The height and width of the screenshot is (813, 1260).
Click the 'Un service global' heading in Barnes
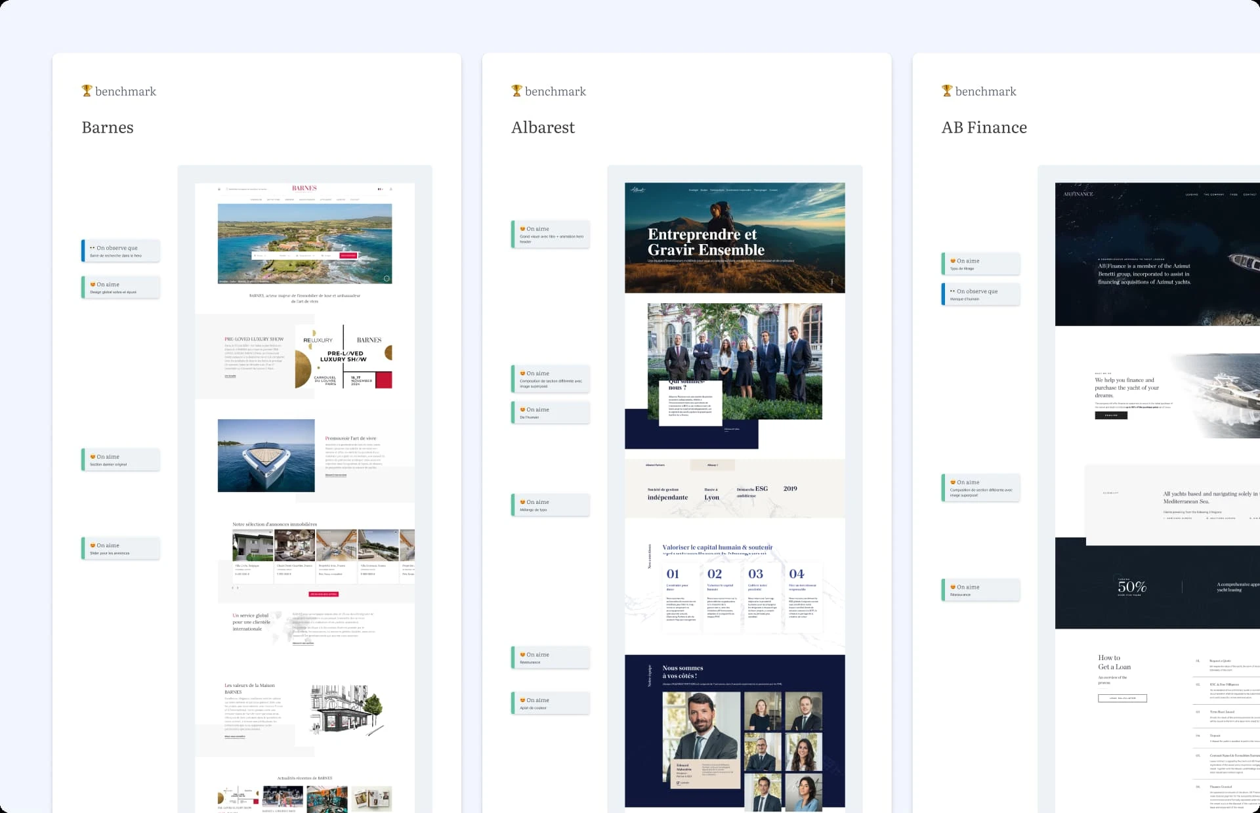[x=251, y=622]
